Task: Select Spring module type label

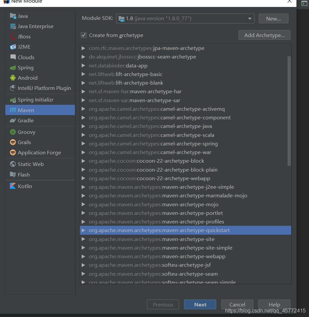Action: 26,67
